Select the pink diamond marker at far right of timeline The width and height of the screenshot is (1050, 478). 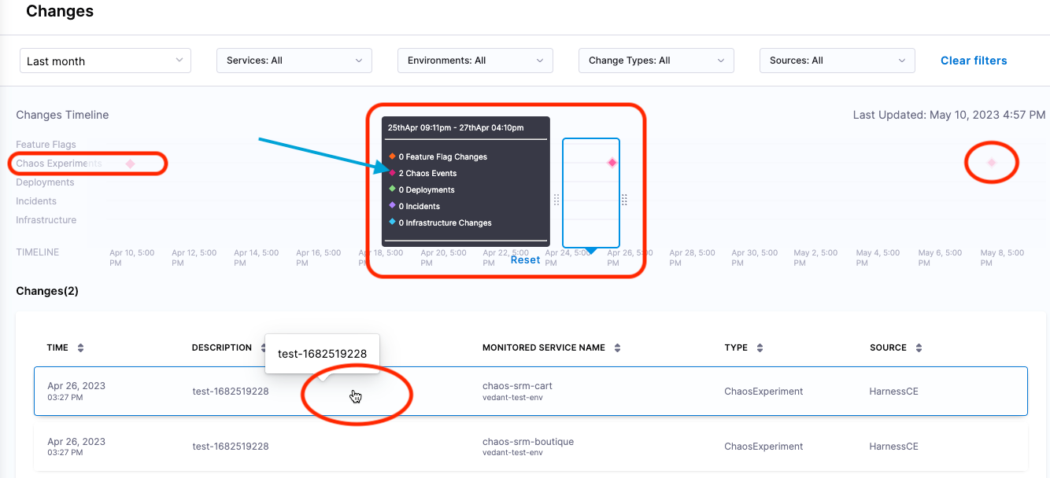pos(991,162)
